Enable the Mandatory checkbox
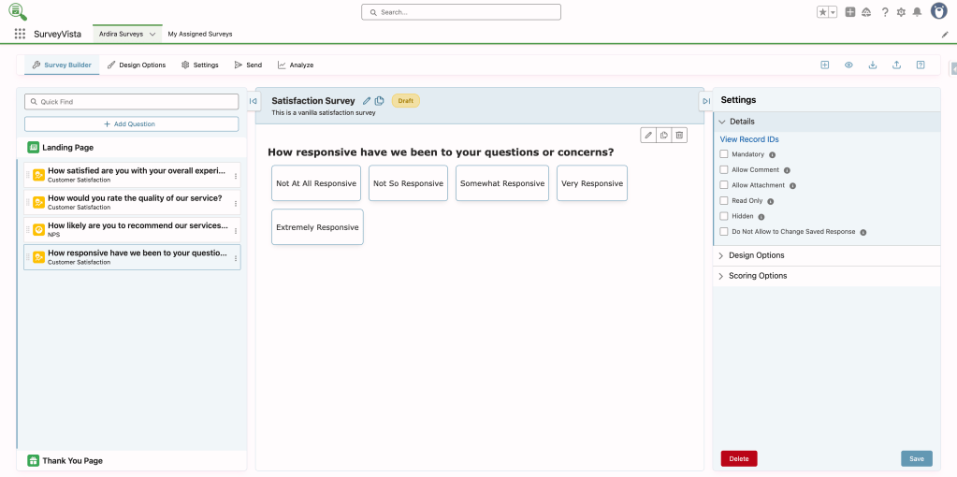This screenshot has width=957, height=477. pos(724,154)
